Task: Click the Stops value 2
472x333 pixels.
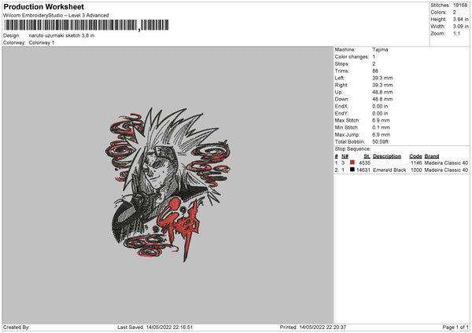Action: pyautogui.click(x=374, y=64)
